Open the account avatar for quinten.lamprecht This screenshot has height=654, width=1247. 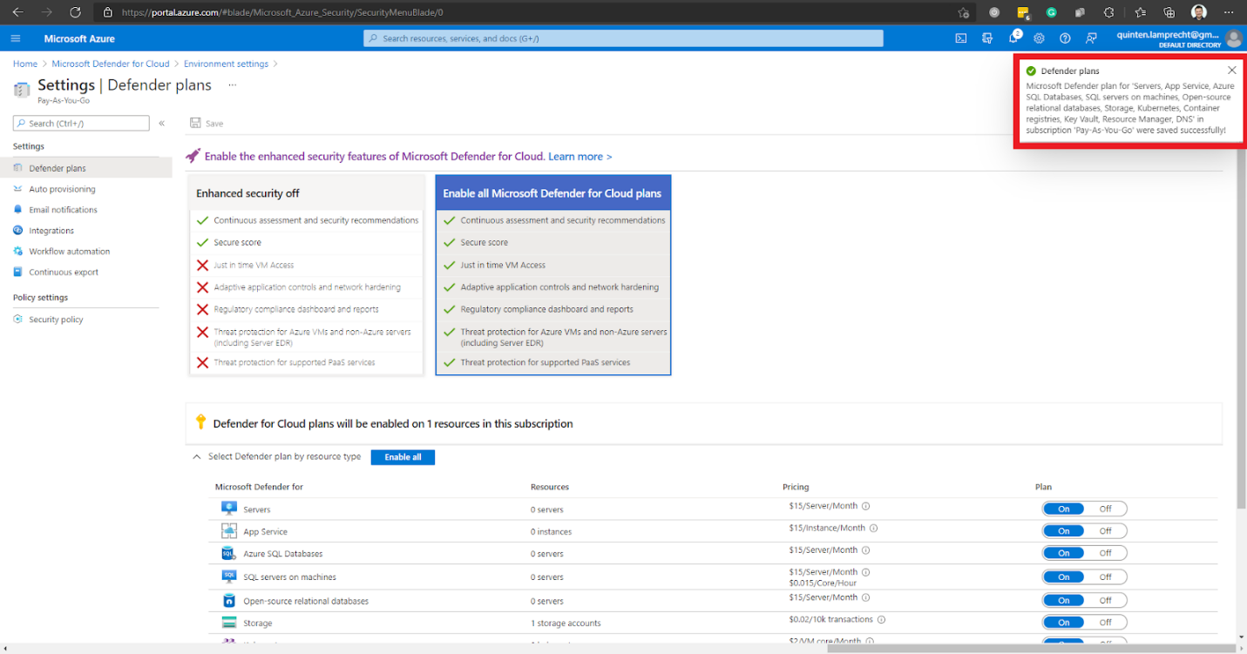[1233, 38]
